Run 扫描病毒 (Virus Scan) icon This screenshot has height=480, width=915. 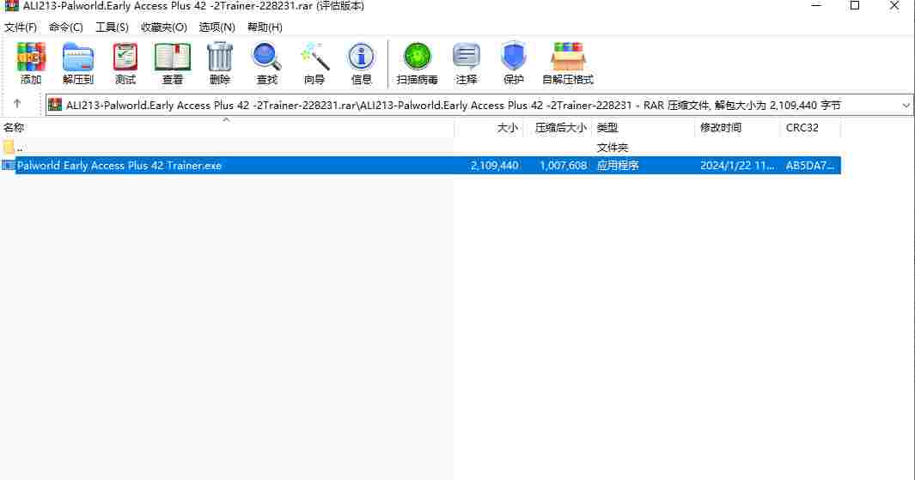[x=418, y=57]
